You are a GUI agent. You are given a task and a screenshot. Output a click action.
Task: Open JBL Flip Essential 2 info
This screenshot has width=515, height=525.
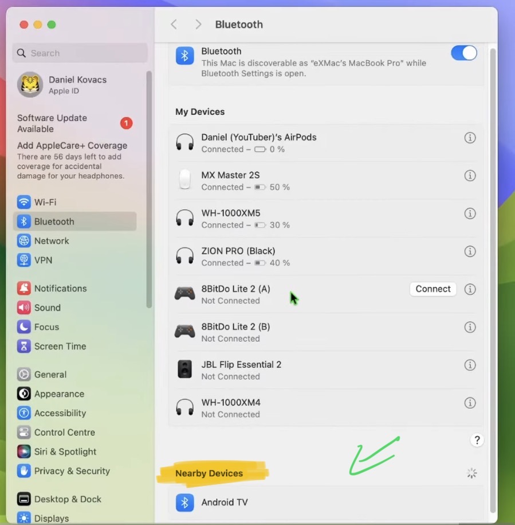pos(470,365)
